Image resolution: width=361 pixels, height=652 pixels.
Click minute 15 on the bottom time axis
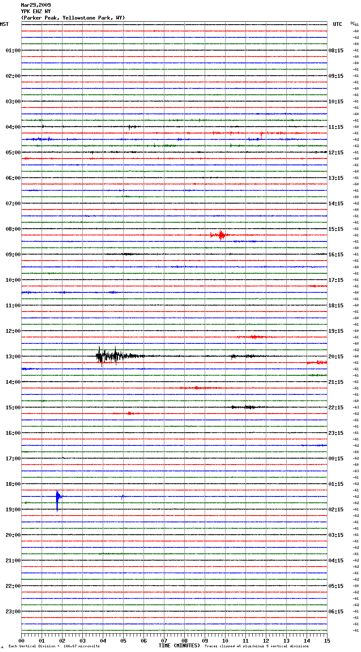point(327,640)
